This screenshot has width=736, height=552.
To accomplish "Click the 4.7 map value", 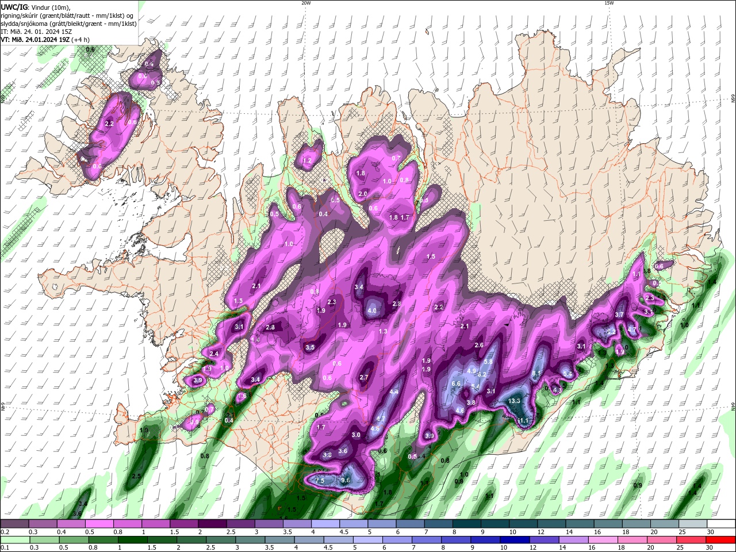I will pos(381,419).
